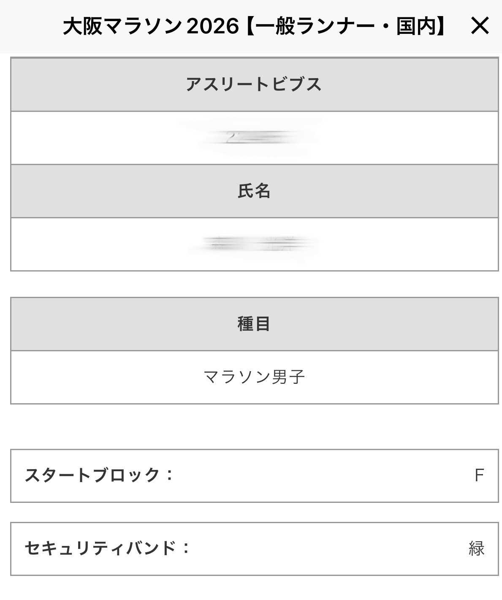Click the セキュリティバンド label
This screenshot has height=600, width=502.
[100, 548]
